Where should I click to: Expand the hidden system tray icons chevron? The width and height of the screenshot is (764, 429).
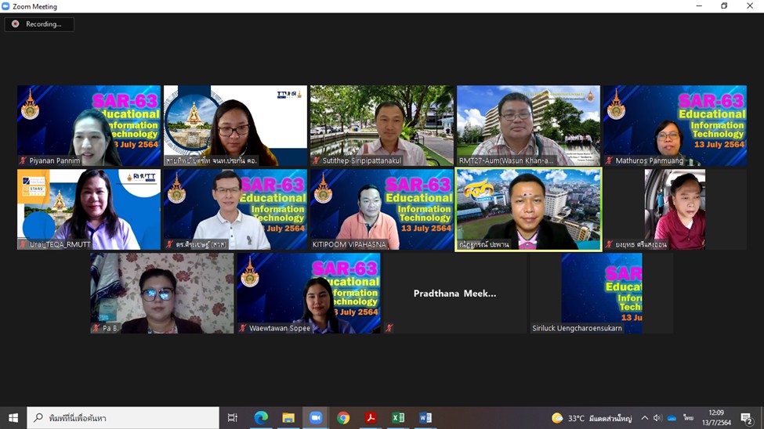pos(645,418)
